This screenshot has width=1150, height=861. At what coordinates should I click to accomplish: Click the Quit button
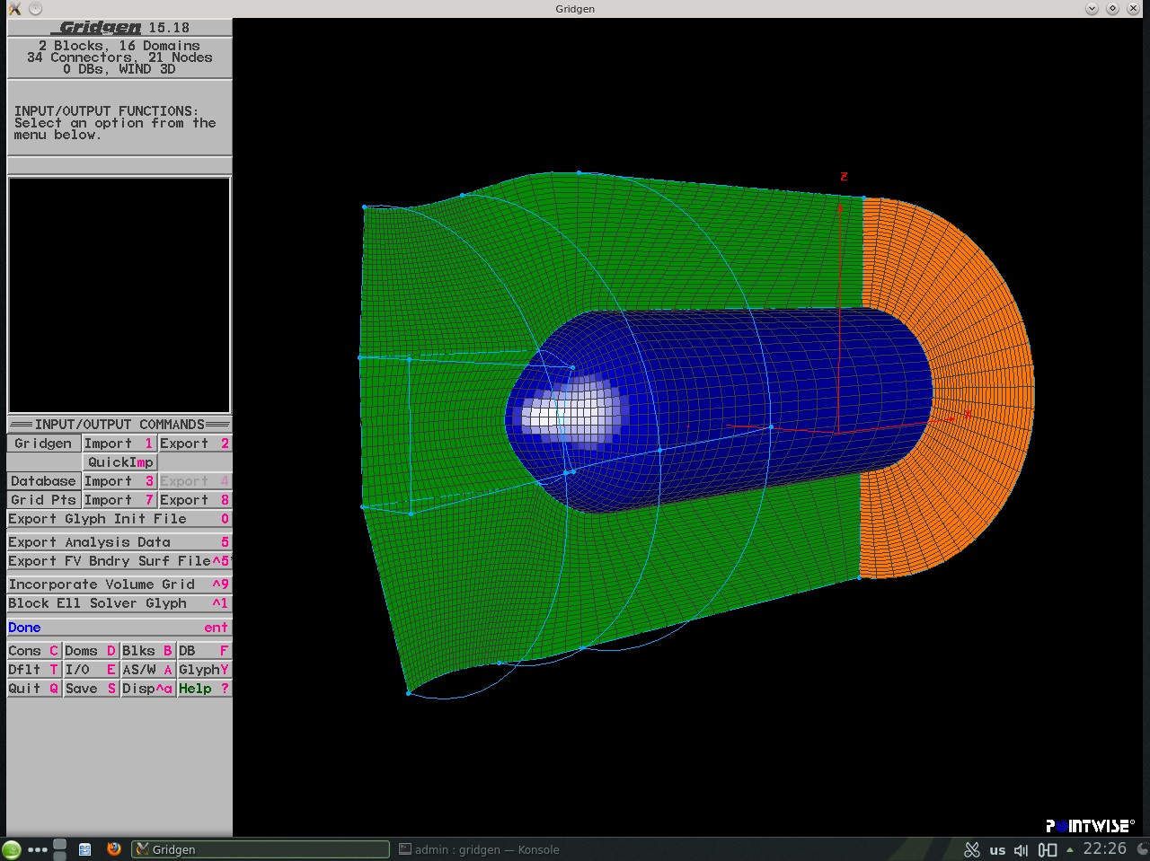pyautogui.click(x=34, y=689)
